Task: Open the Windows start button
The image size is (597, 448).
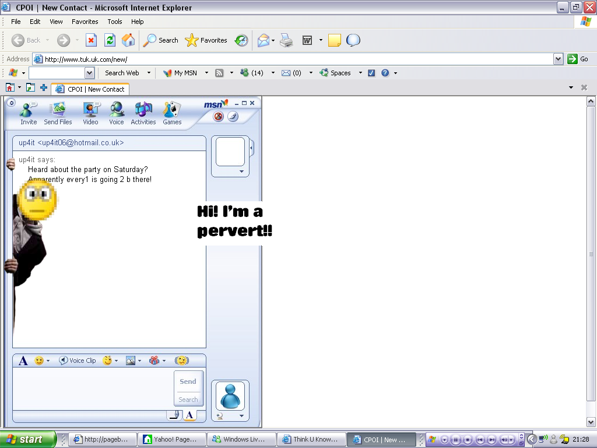Action: tap(28, 439)
